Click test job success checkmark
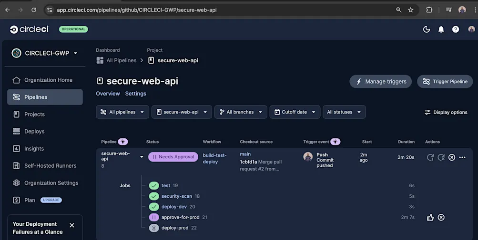 [x=153, y=185]
